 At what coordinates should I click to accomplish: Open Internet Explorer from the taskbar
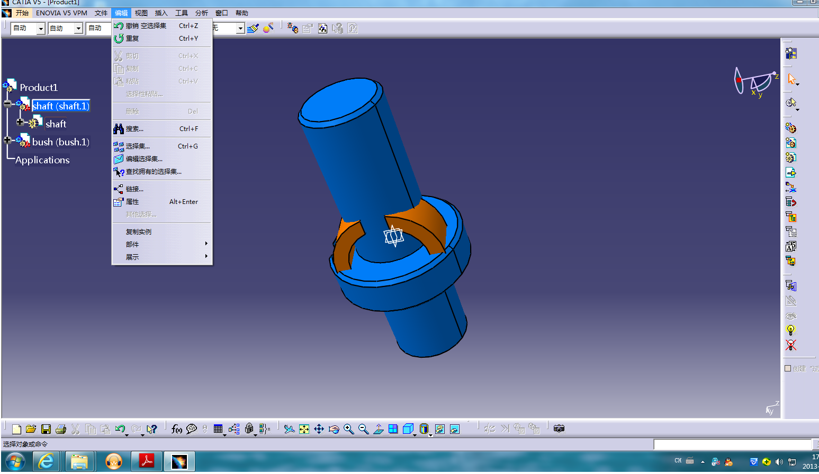pos(46,461)
